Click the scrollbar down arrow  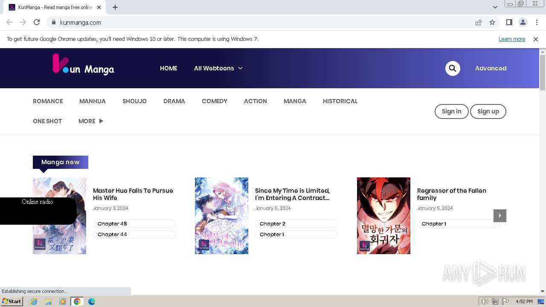[543, 292]
